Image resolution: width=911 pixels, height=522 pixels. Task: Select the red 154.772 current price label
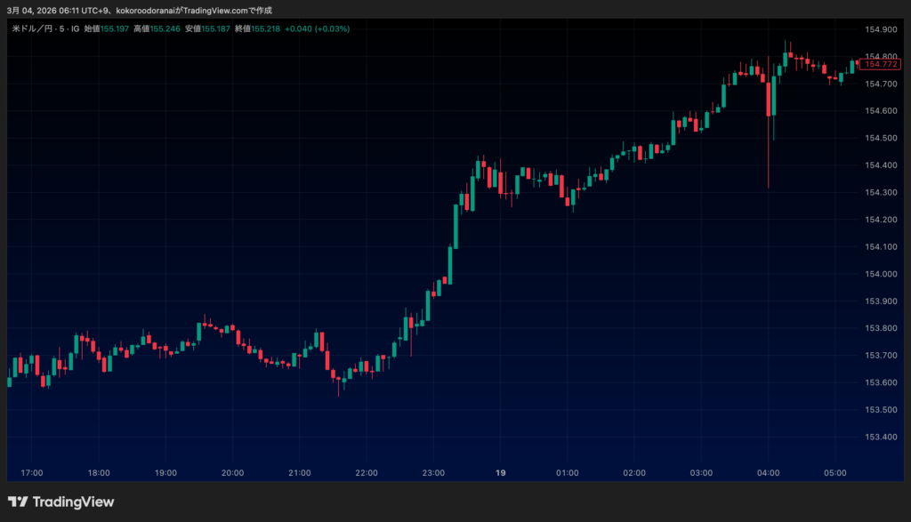click(881, 64)
